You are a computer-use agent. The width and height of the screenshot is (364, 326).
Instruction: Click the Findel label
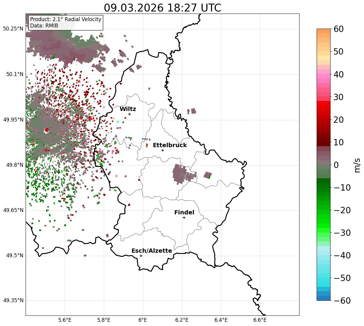point(184,213)
